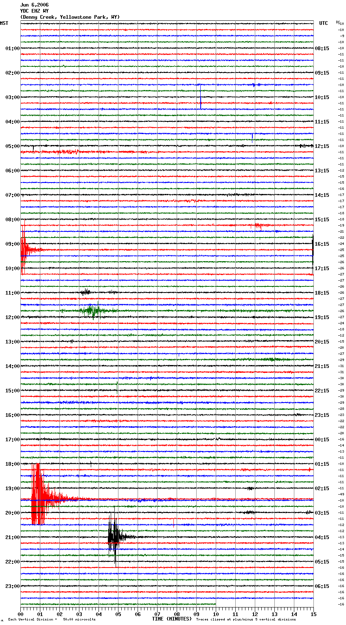Click the 00:15 UTC time label
346x625 pixels.
(x=322, y=440)
